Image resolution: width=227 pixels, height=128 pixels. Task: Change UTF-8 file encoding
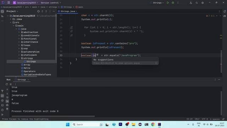205,119
